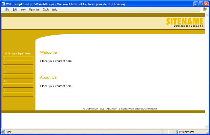Screen dimensions: 210x135
Task: Click the Windows logo throbber icon
Action: pos(205,9)
